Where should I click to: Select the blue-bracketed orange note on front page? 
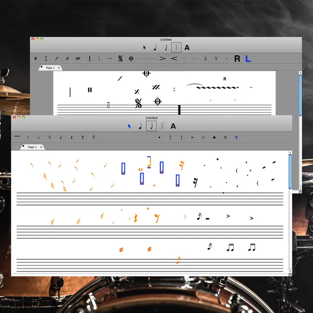pos(149,162)
